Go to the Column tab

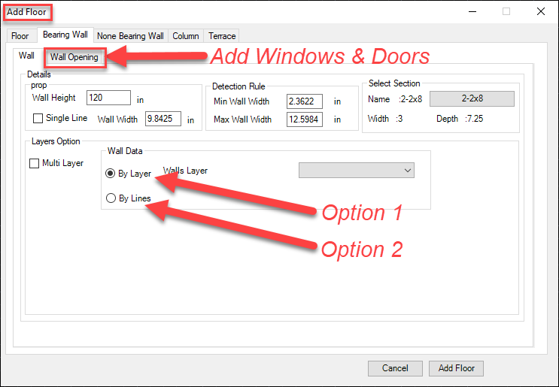pyautogui.click(x=185, y=35)
